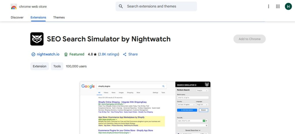Image resolution: width=295 pixels, height=134 pixels.
Task: Open the three-dot more options menu
Action: [x=268, y=6]
